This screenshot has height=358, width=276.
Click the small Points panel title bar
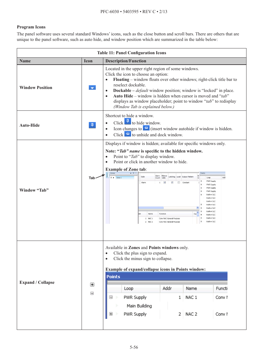[212, 173]
